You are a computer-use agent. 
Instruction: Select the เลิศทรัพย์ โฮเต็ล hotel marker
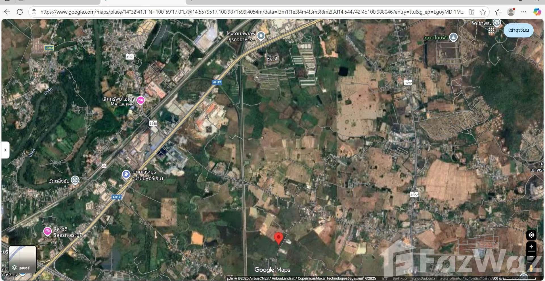[140, 100]
